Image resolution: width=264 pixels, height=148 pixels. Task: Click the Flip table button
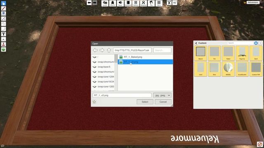click(151, 3)
